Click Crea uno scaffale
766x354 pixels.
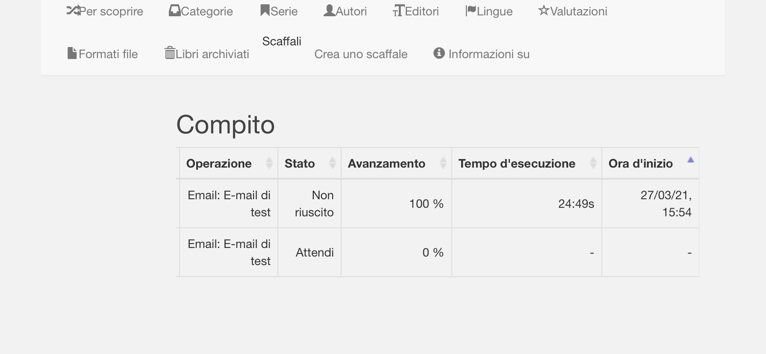pyautogui.click(x=361, y=54)
